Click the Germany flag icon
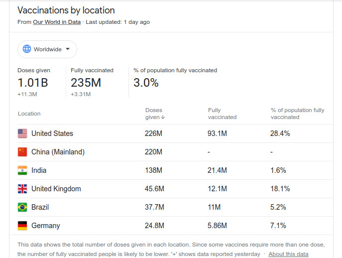The width and height of the screenshot is (342, 258). tap(22, 226)
